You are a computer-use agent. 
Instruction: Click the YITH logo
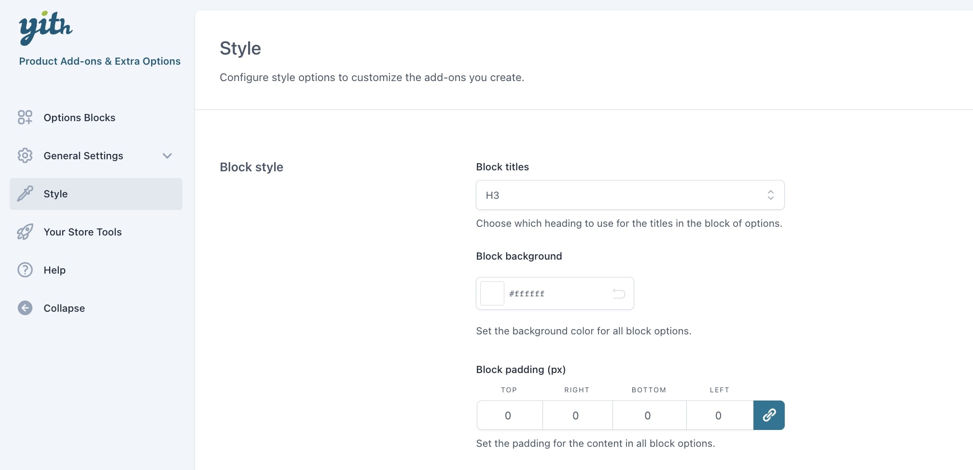46,28
